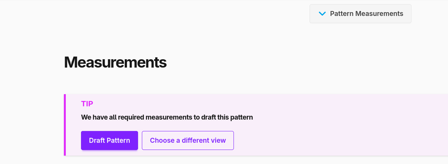
Task: Click the Measurements heading
Action: (x=115, y=62)
